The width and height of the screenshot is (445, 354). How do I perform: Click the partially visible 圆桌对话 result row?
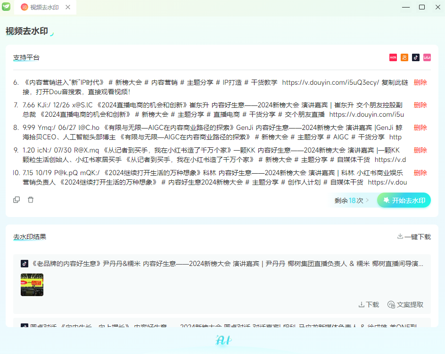pos(222,323)
